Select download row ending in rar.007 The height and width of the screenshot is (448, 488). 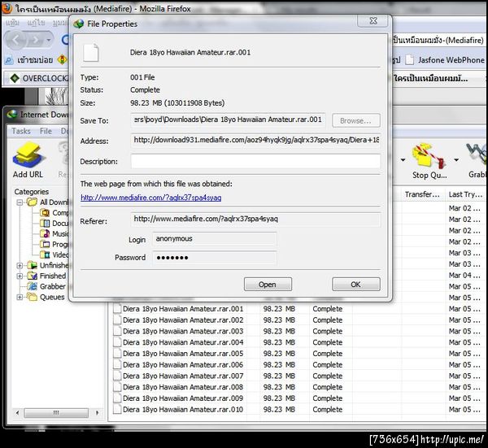(298, 376)
